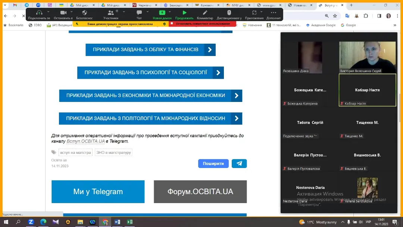Open the Zoom 'Безопасность' shield icon

[x=84, y=13]
